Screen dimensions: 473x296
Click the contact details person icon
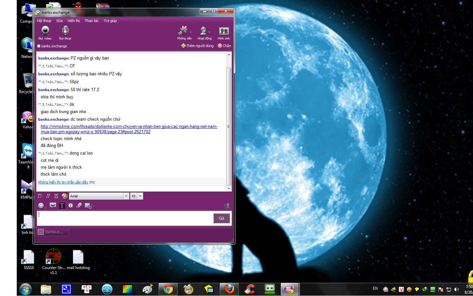click(227, 206)
